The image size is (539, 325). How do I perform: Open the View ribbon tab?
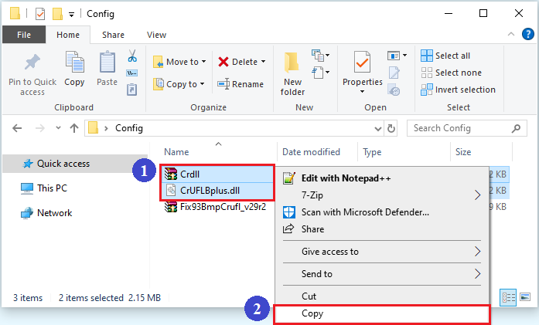[x=156, y=35]
